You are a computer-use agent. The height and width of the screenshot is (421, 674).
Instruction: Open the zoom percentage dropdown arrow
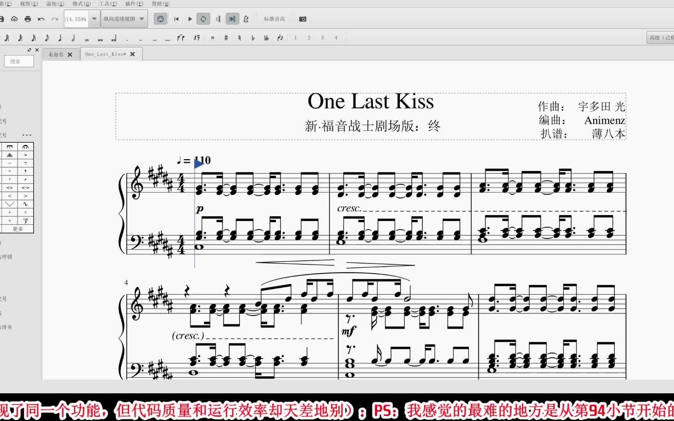point(94,19)
